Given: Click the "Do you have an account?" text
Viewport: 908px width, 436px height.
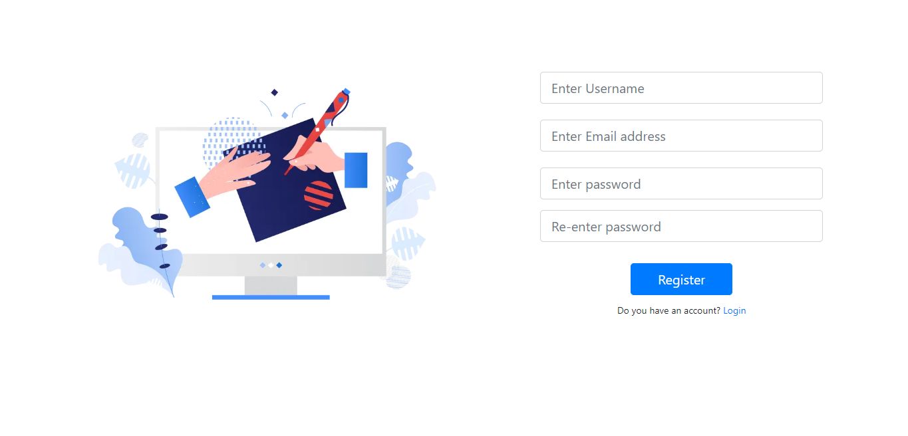Looking at the screenshot, I should point(669,310).
